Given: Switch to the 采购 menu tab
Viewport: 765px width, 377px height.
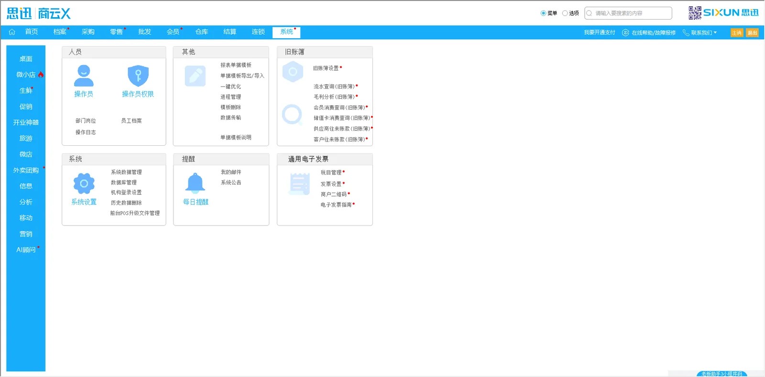Looking at the screenshot, I should [x=88, y=32].
